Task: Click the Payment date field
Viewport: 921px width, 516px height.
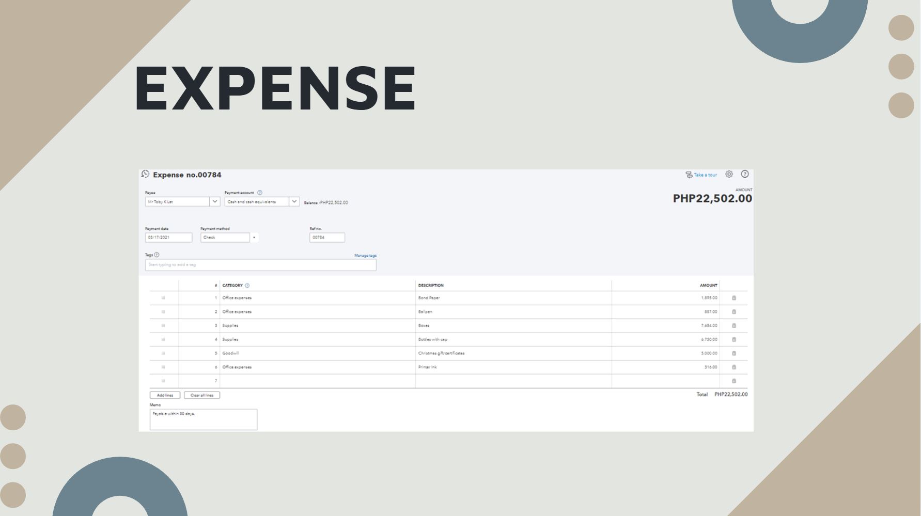Action: coord(168,238)
